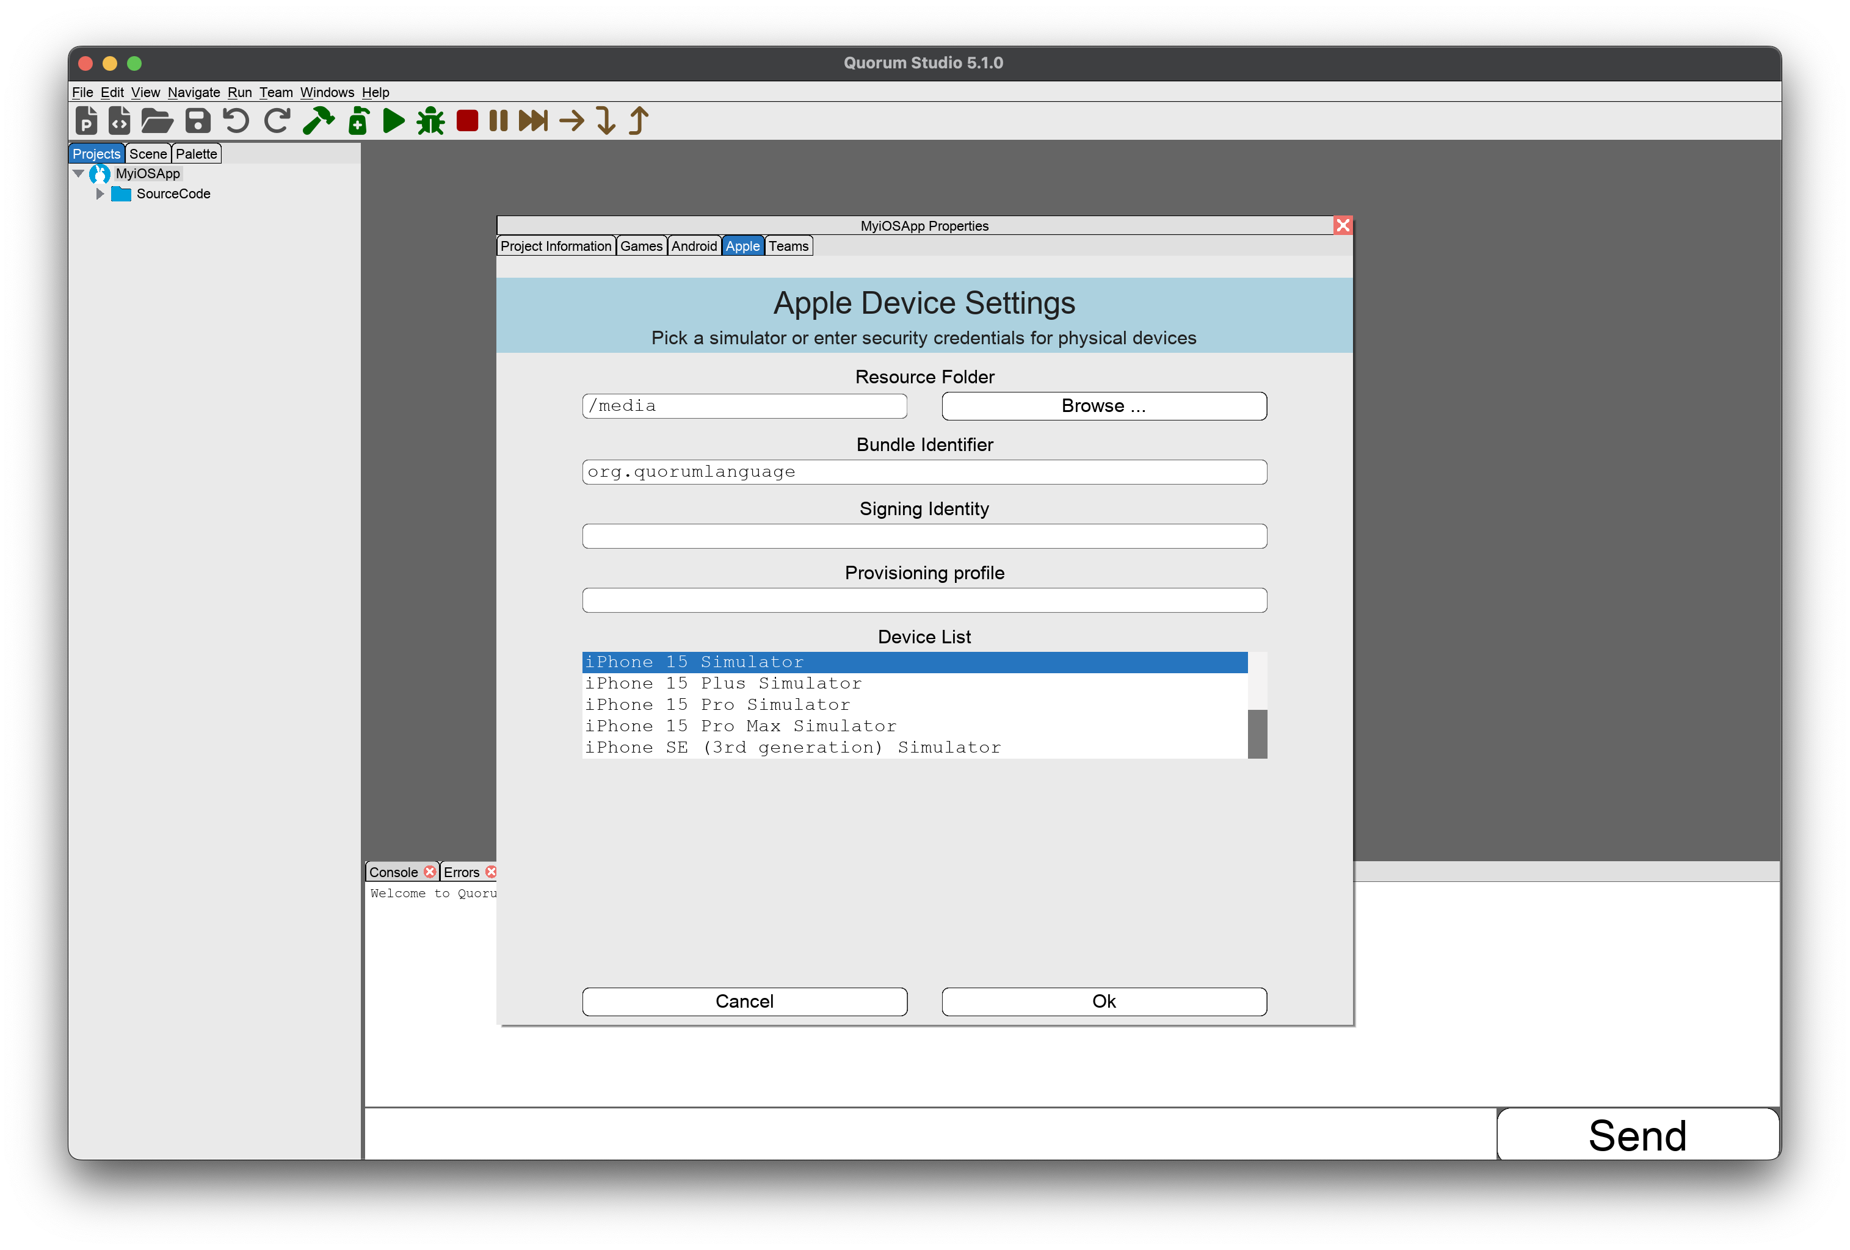Confirm settings with the Ok button
This screenshot has width=1850, height=1250.
click(x=1103, y=1001)
